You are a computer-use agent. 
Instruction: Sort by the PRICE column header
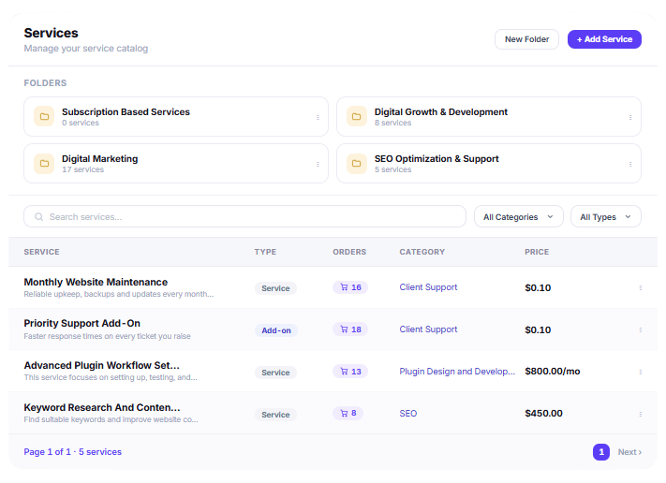[537, 252]
